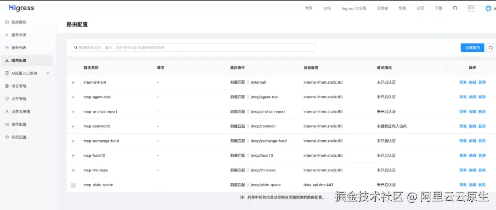
Task: Collapse the sidebar with the chevron handle
Action: tap(56, 24)
